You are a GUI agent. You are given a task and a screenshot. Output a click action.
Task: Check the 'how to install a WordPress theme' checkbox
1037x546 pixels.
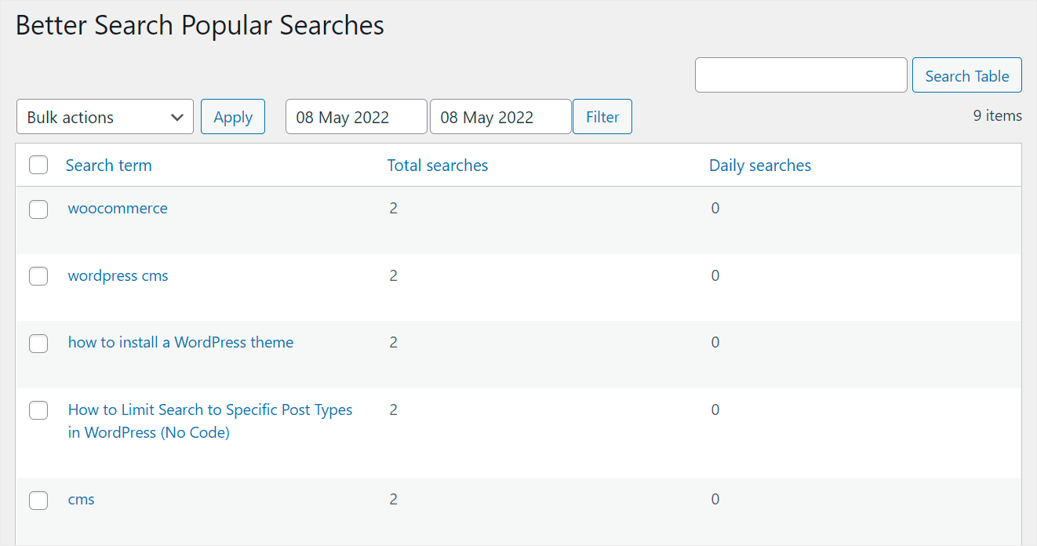coord(38,343)
